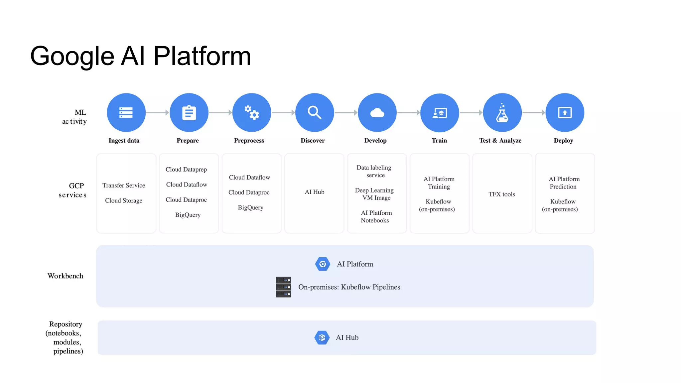
Task: Select the 'Google AI Platform' title
Action: (140, 56)
